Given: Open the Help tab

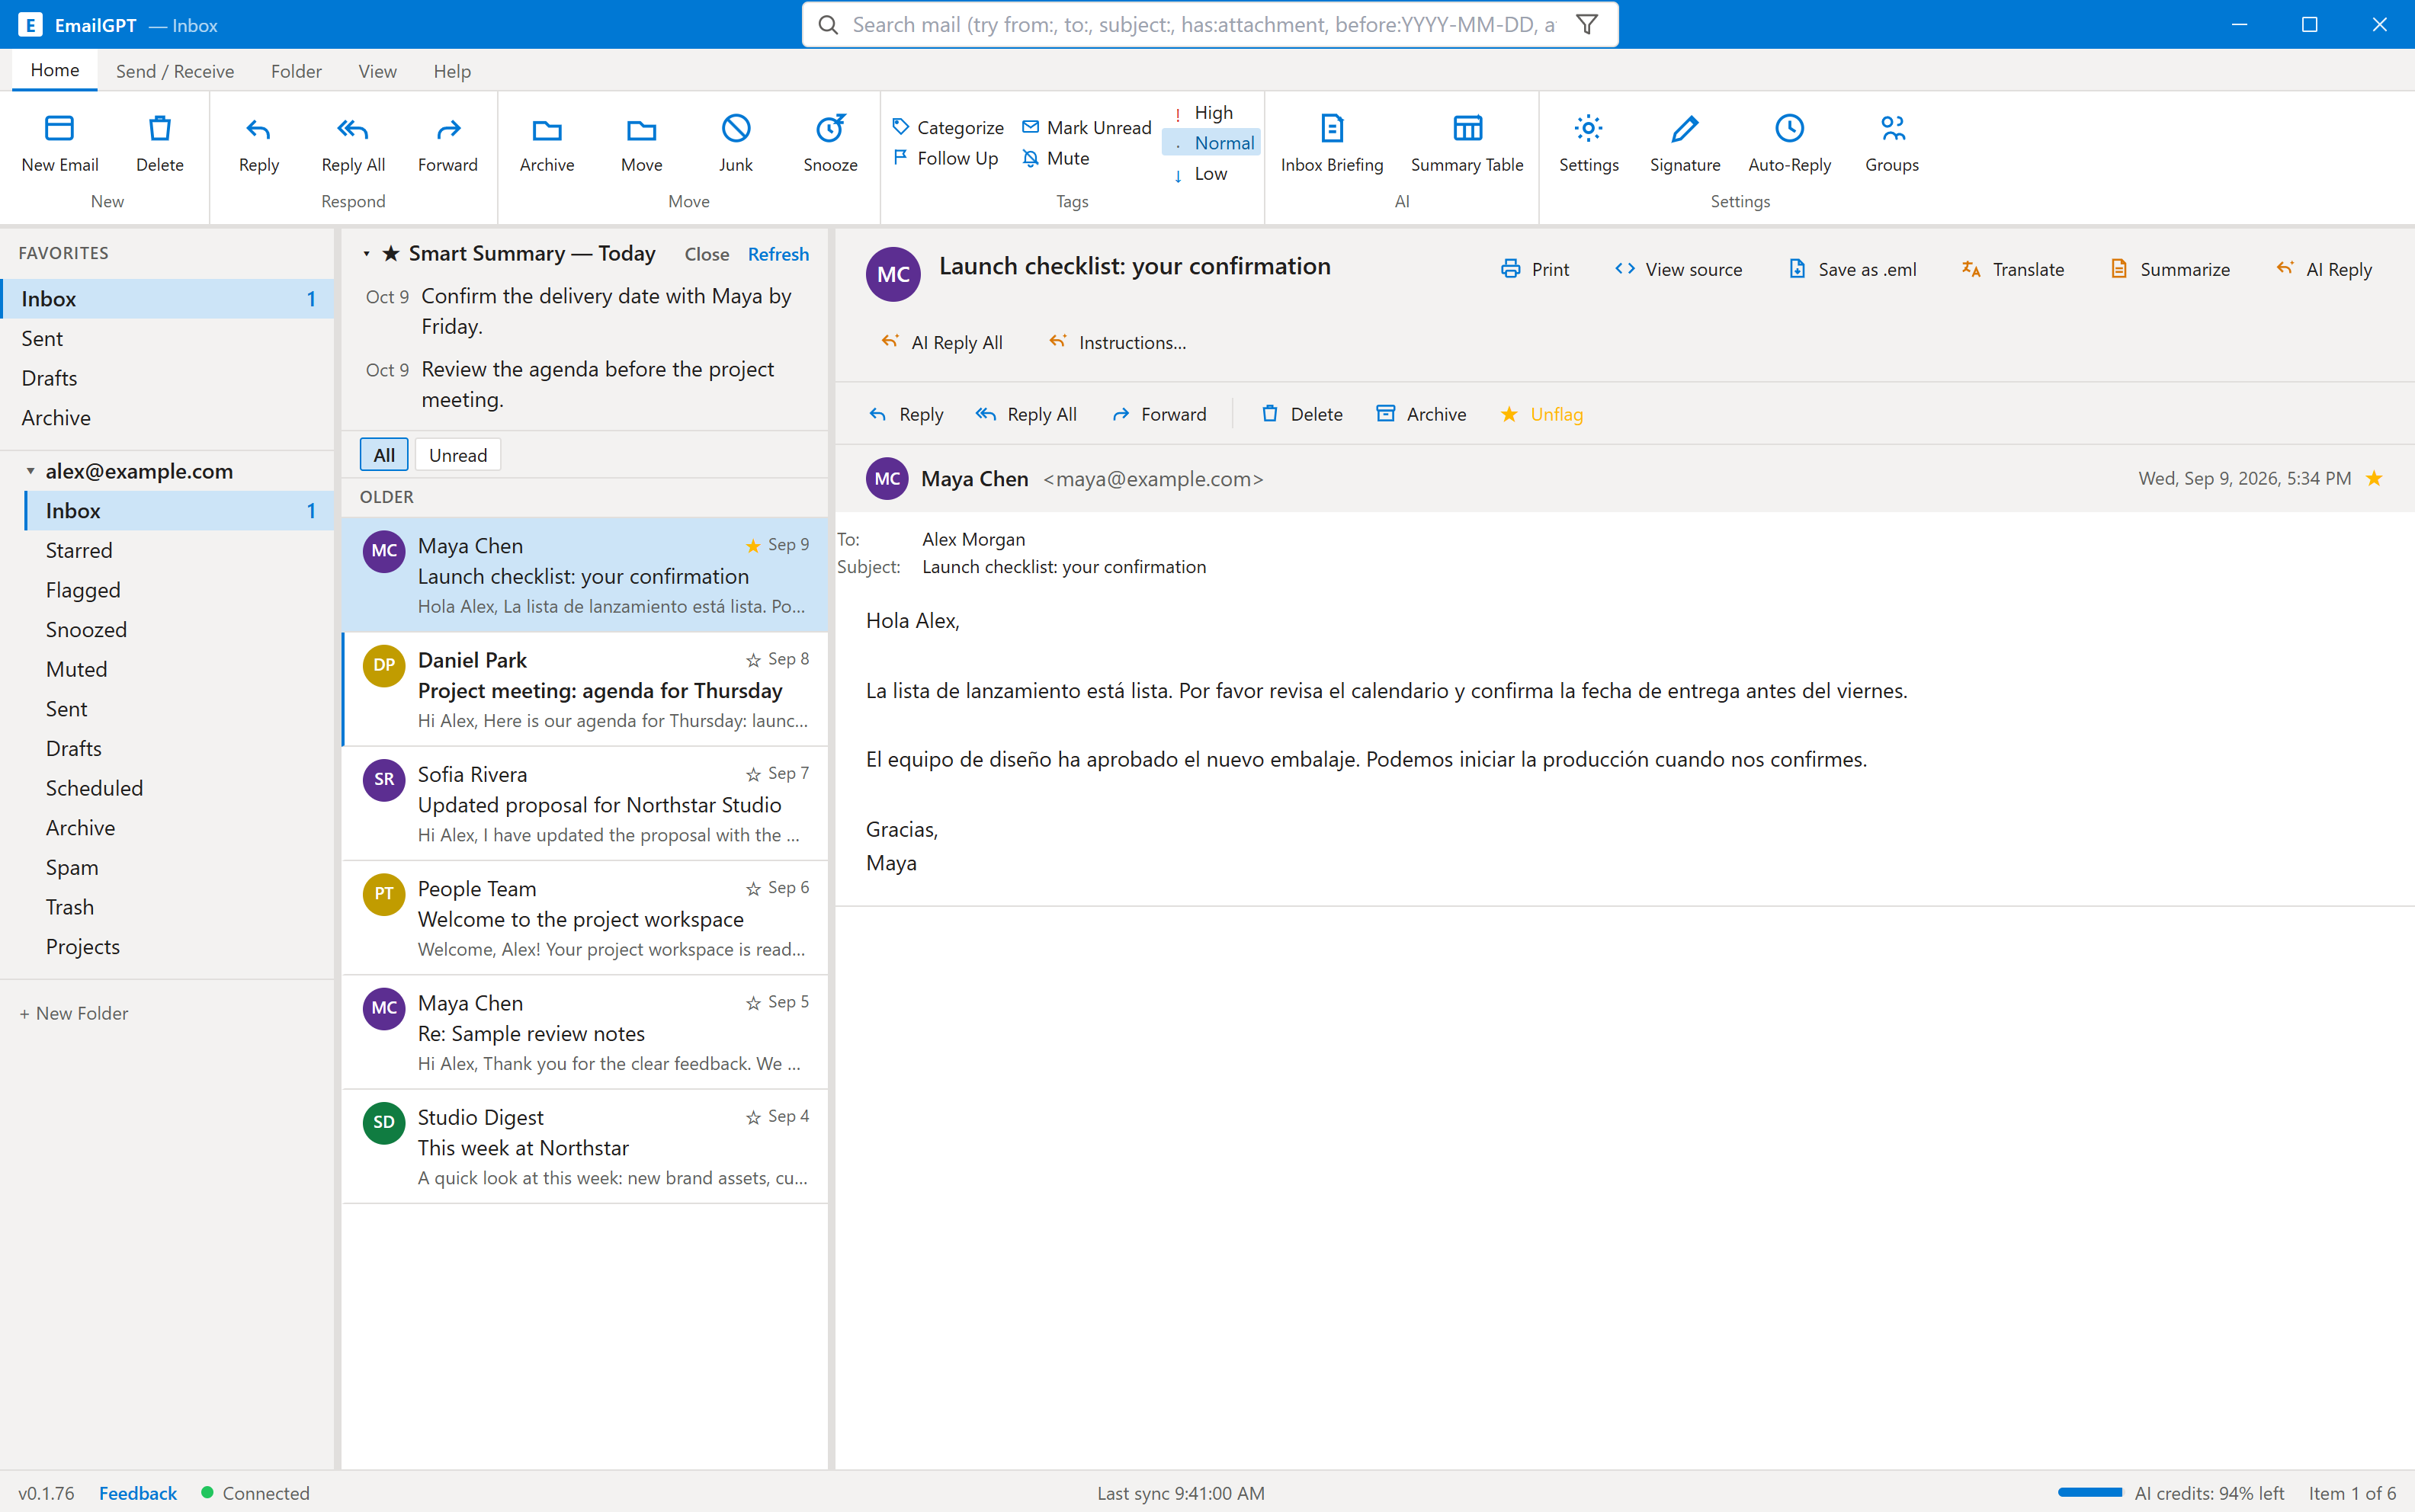Looking at the screenshot, I should pos(452,71).
